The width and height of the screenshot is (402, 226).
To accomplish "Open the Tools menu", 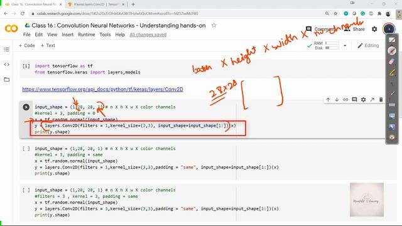I will [x=105, y=35].
